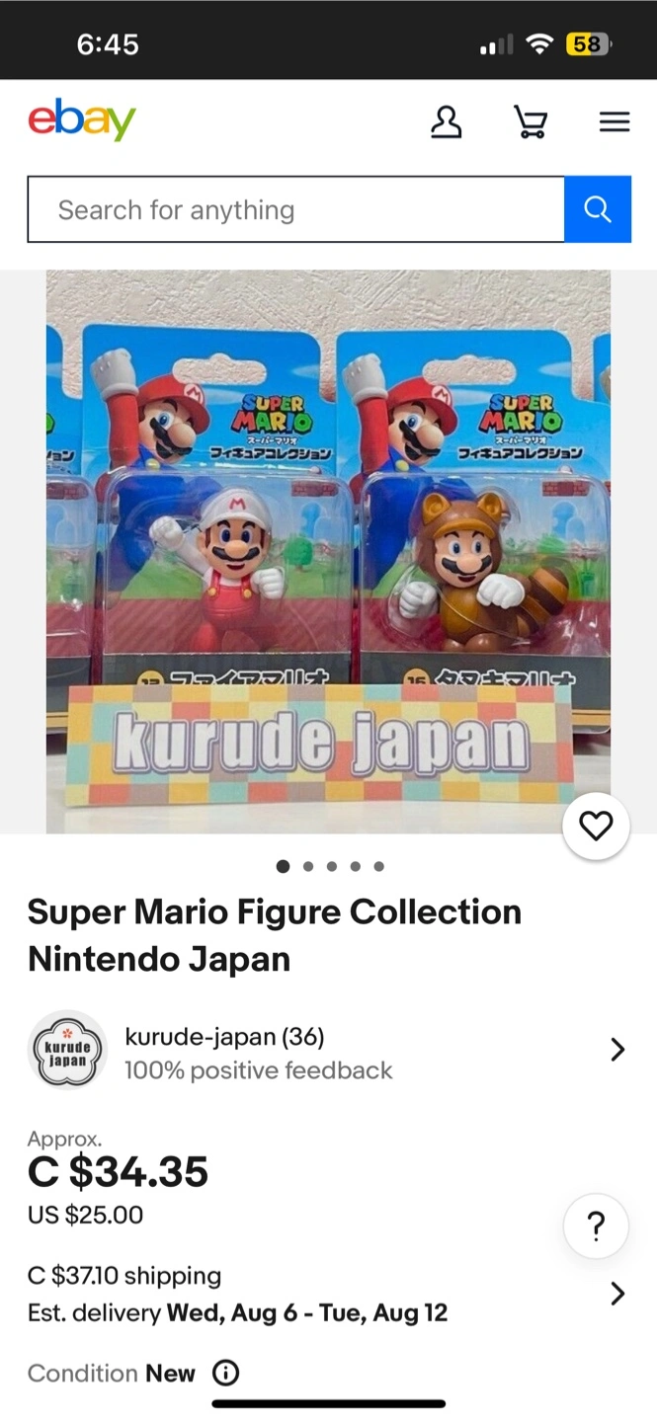Expand shipping details chevron

(617, 1294)
